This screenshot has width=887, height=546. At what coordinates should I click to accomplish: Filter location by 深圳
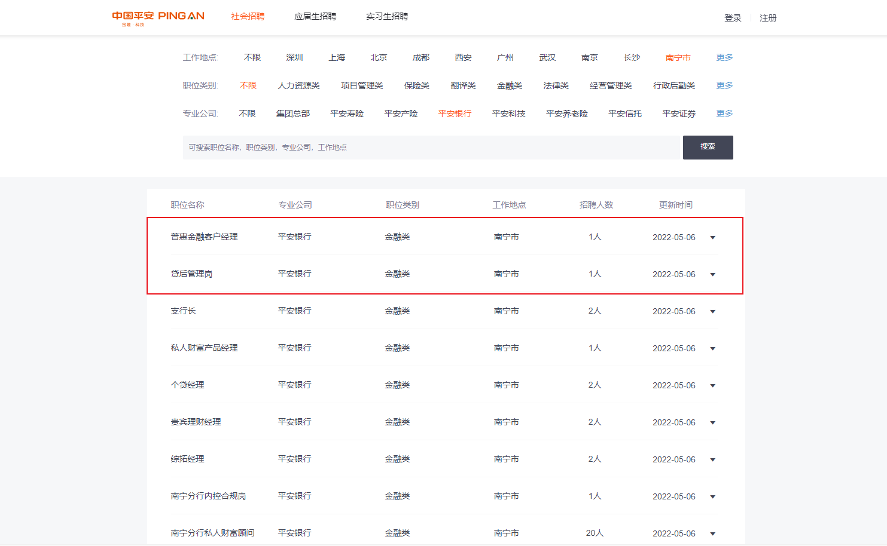tap(294, 57)
